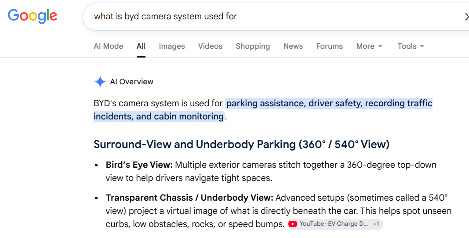
Task: Click highlighted text "parking assistance, driver safety"
Action: [294, 104]
